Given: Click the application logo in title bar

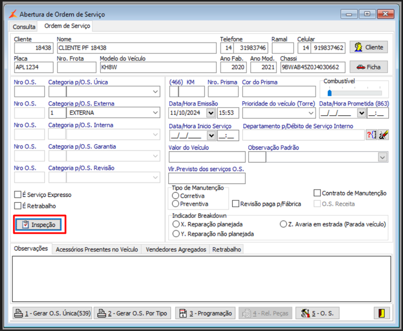Looking at the screenshot, I should [x=13, y=14].
